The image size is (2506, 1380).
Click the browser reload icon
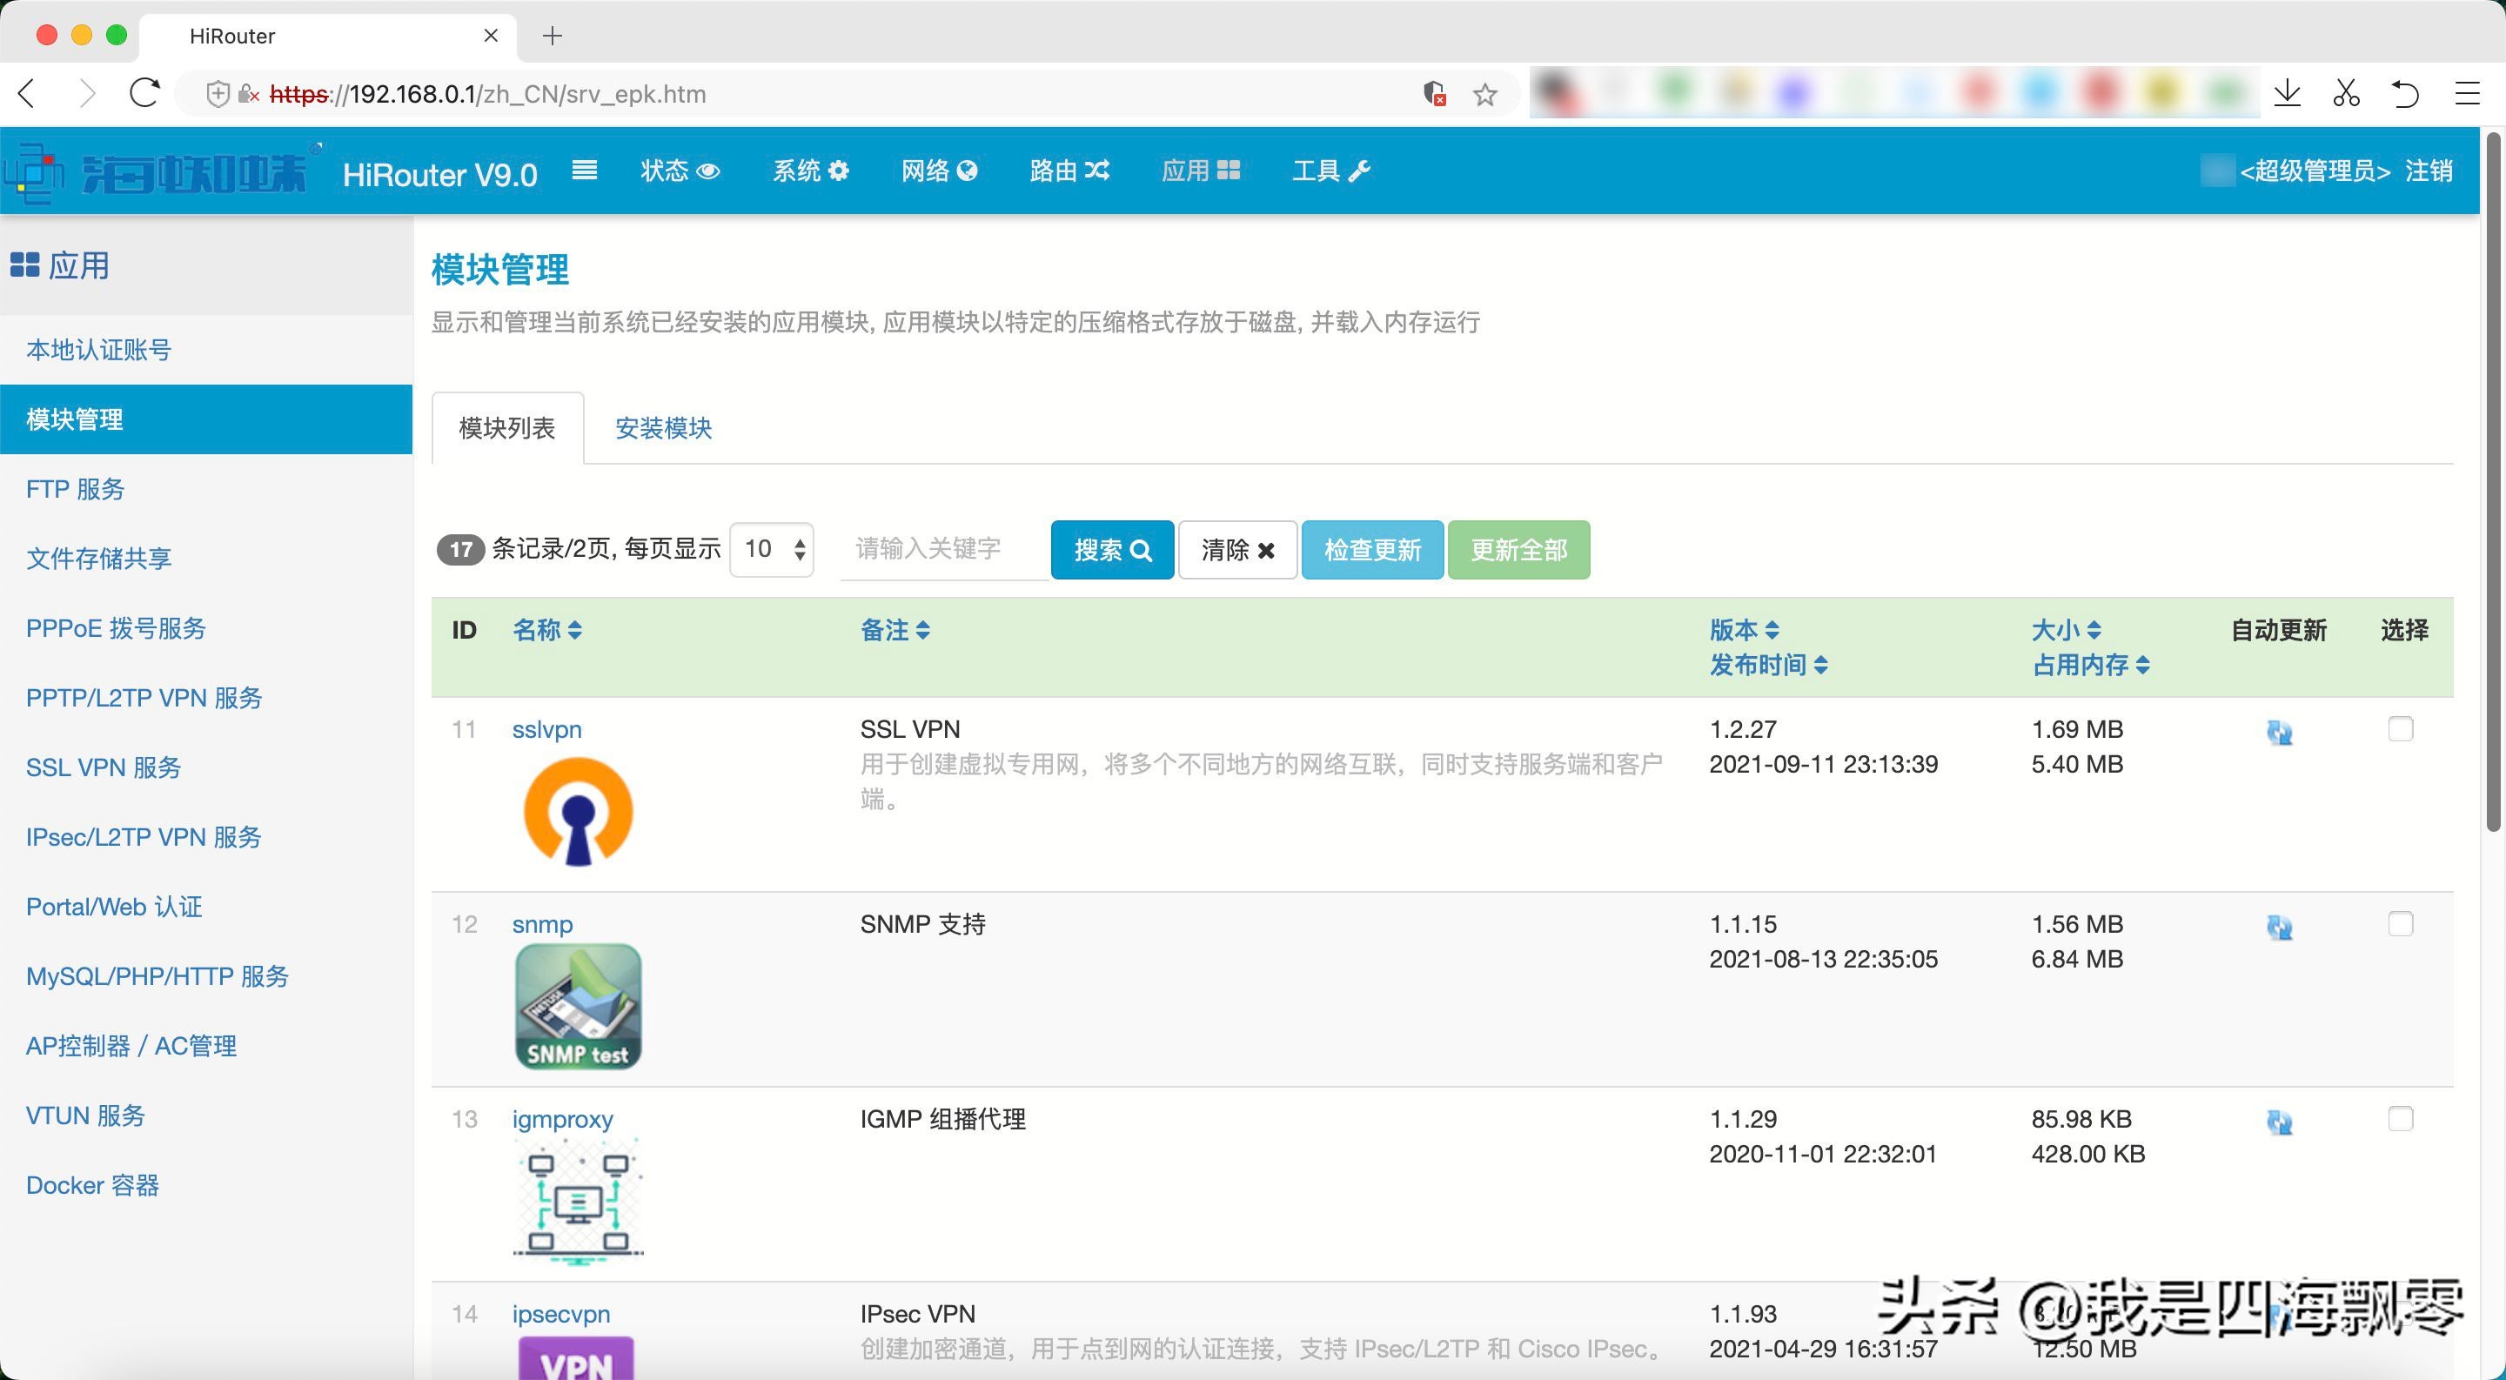(145, 94)
